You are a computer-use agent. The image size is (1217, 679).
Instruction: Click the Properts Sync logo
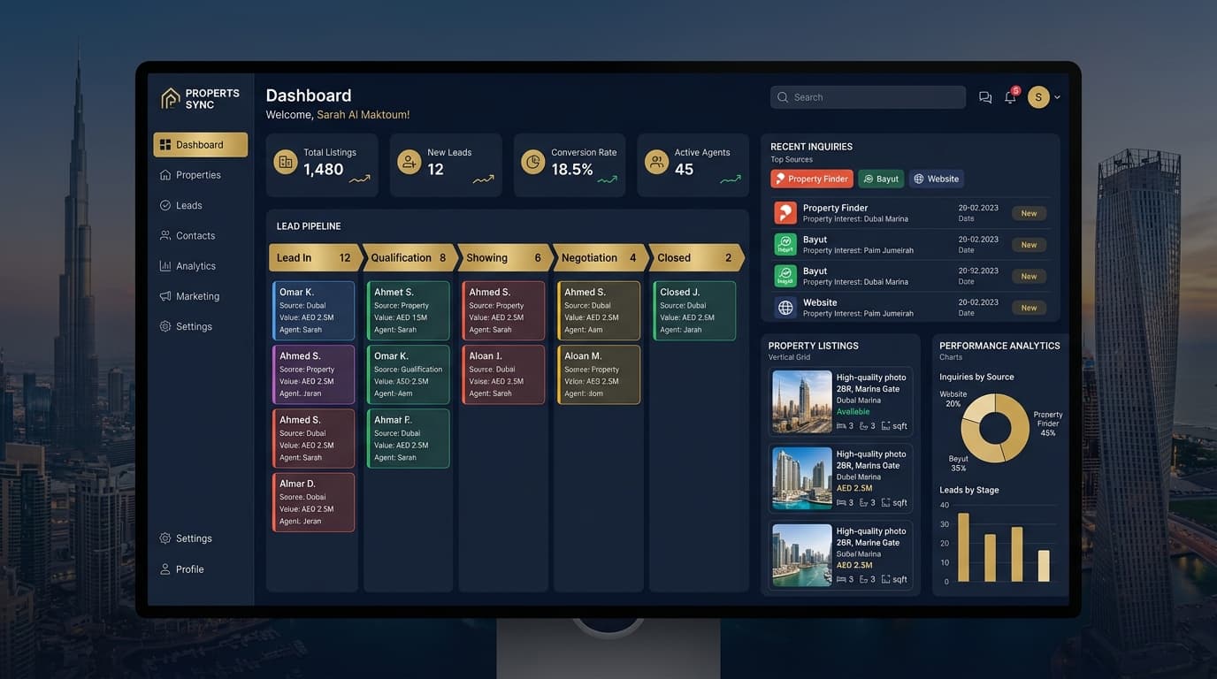(x=201, y=98)
